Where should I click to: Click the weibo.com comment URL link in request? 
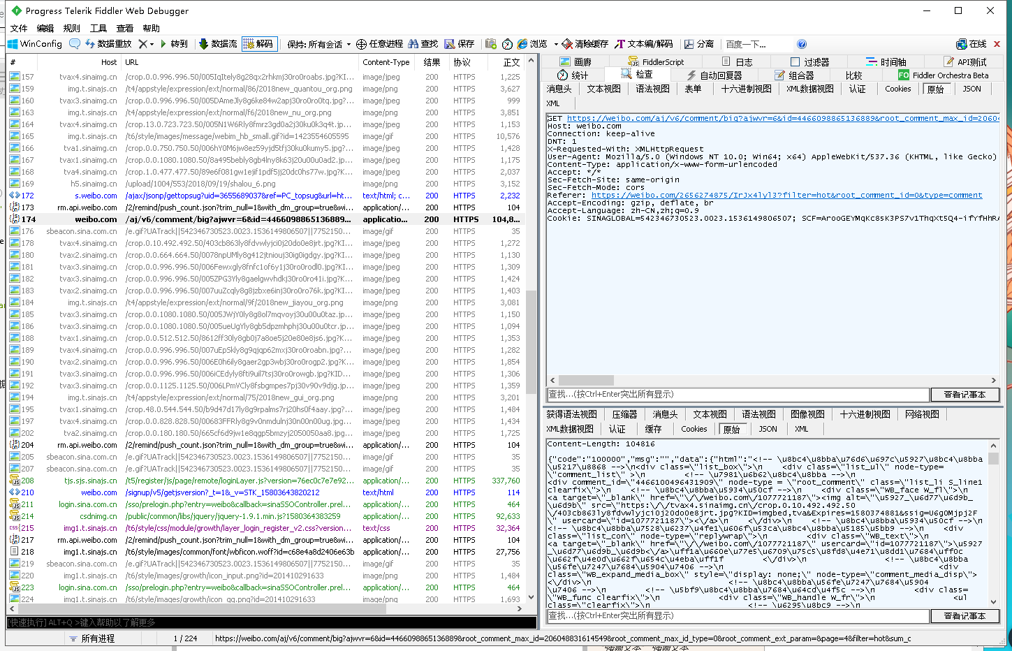[x=783, y=118]
